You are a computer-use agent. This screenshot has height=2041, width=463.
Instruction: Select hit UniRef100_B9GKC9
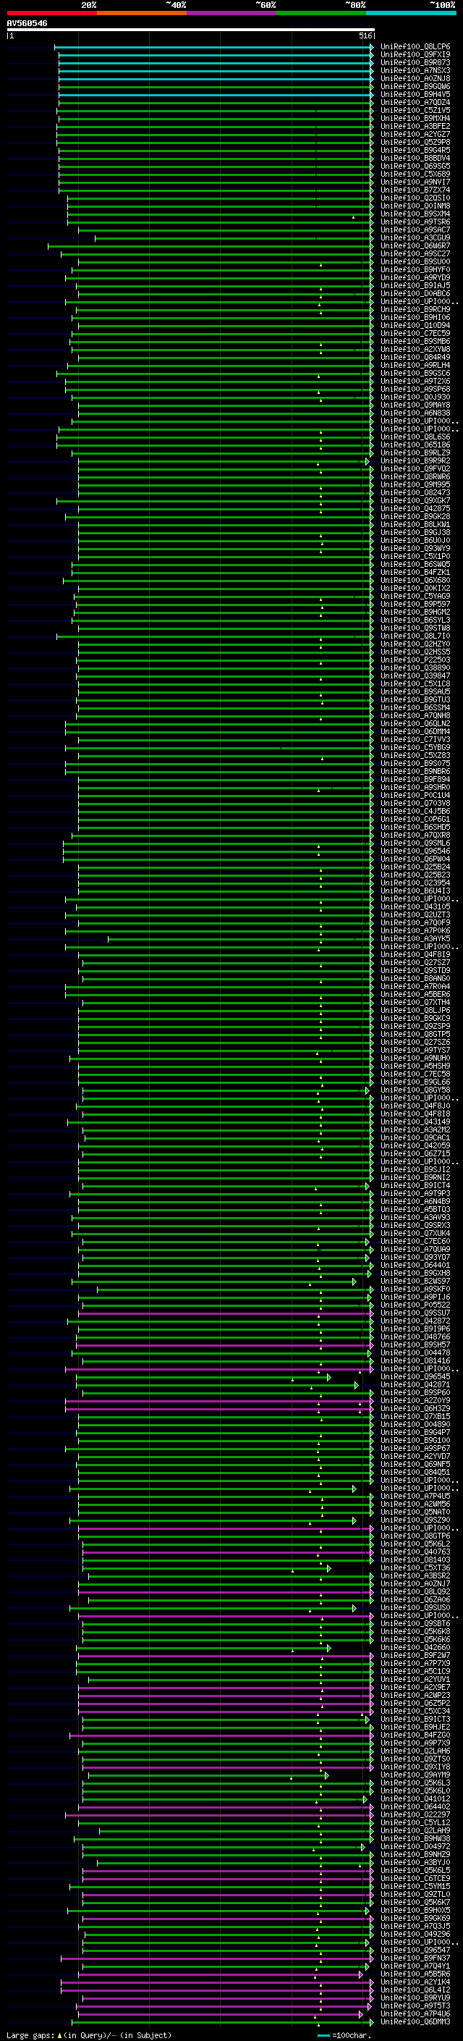(415, 1018)
